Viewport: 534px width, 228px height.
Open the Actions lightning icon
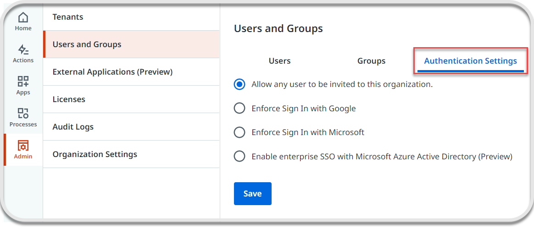(23, 50)
